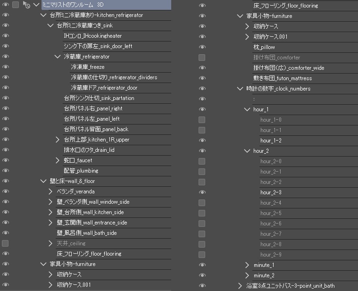358x291 pixels.
Task: Select the hour_1-2 item
Action: pyautogui.click(x=271, y=141)
